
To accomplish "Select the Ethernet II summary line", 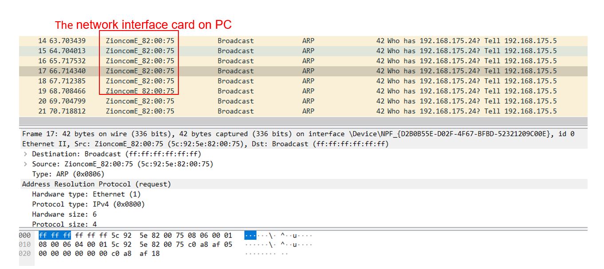I will coord(89,144).
